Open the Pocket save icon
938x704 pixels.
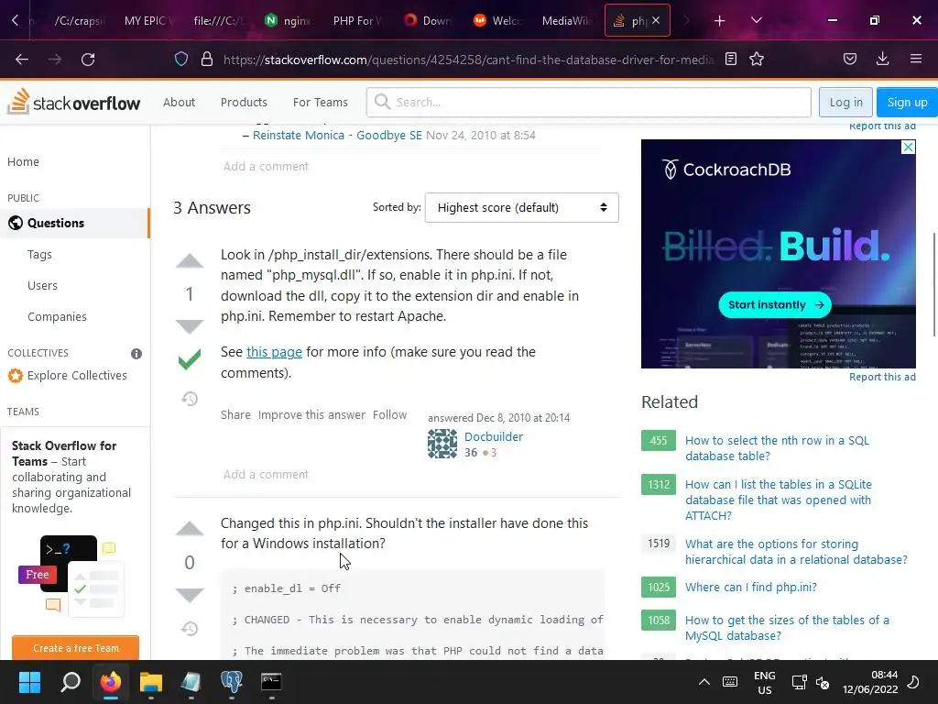click(x=849, y=59)
